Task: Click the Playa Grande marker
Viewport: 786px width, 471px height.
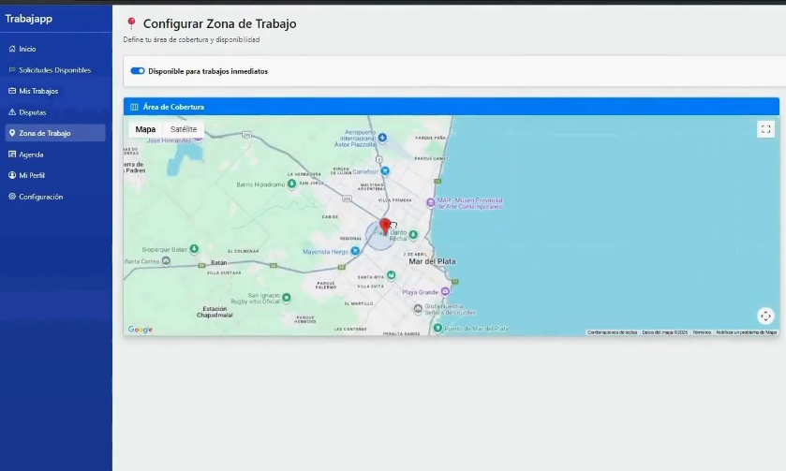Action: coord(445,291)
